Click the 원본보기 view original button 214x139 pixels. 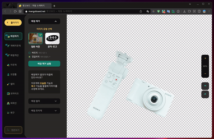coord(13,130)
